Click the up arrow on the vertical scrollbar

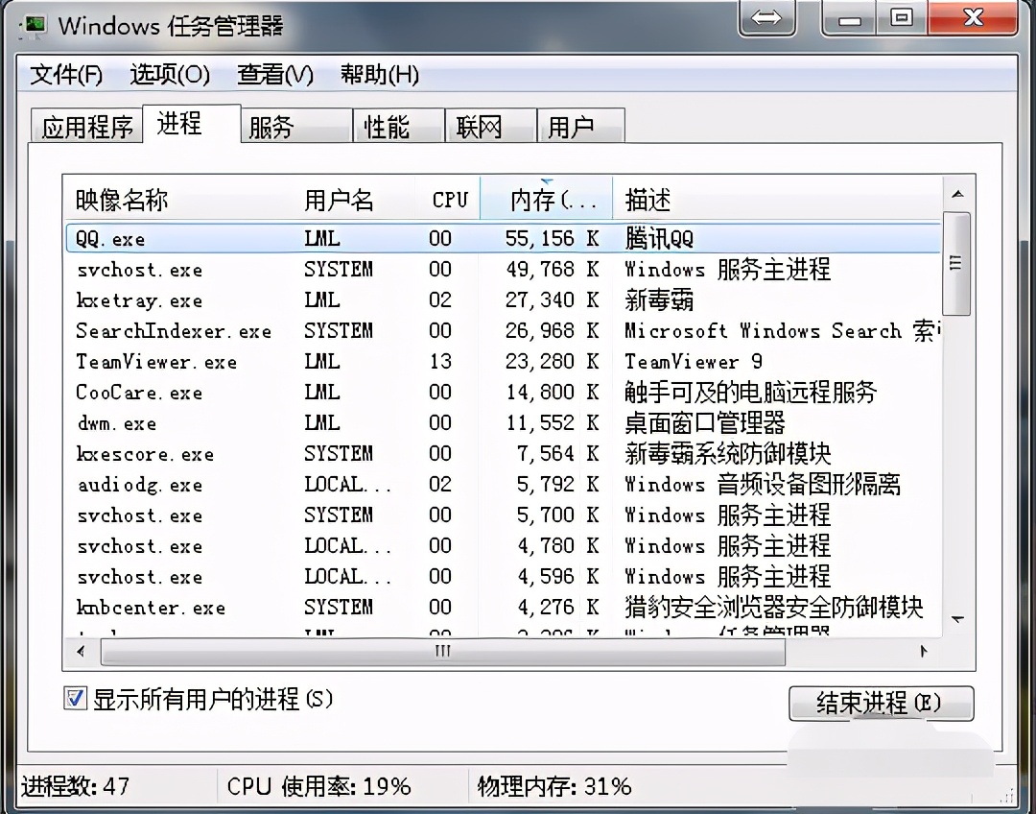958,192
